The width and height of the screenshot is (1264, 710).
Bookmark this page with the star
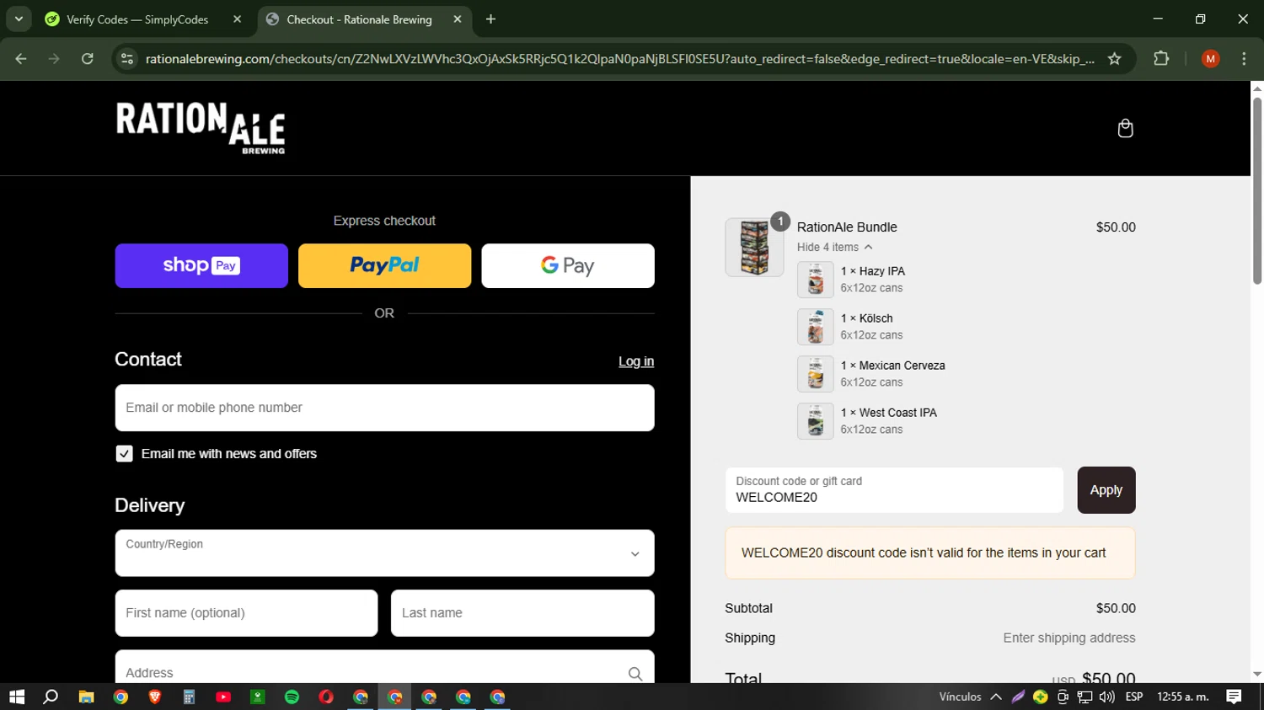click(x=1115, y=59)
